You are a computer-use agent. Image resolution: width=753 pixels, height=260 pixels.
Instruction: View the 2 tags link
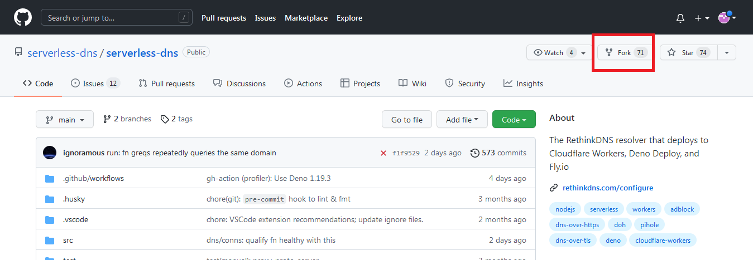pyautogui.click(x=176, y=119)
